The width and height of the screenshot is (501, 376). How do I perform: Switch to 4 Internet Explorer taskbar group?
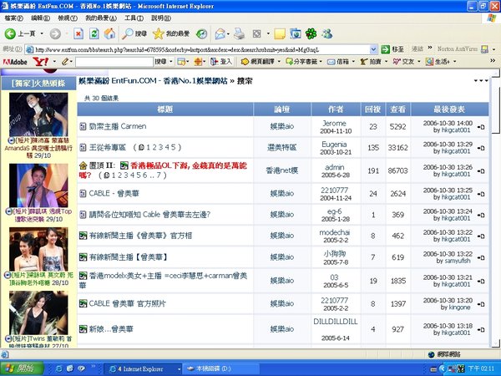tap(143, 368)
